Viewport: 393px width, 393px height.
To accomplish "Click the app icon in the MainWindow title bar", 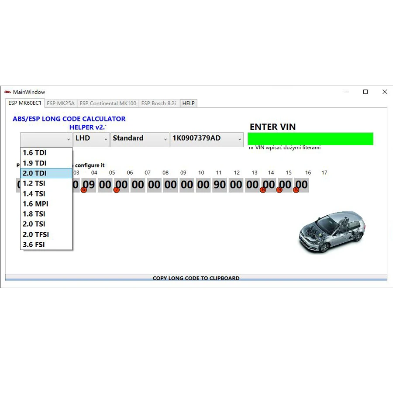I will pos(7,92).
